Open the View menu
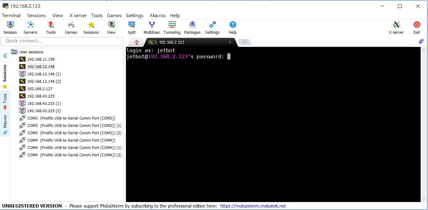428x210 pixels. tap(58, 16)
